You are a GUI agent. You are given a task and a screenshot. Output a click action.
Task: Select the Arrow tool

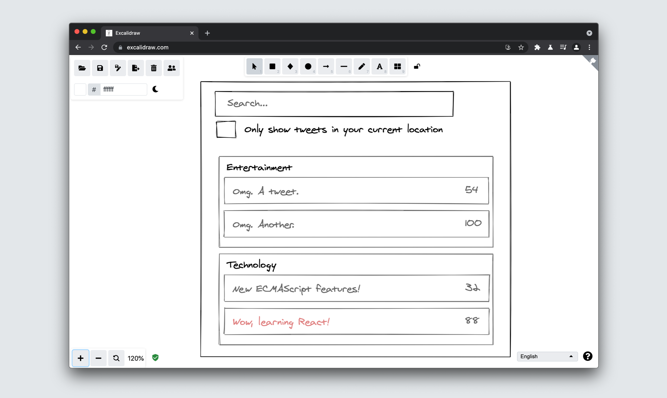[x=326, y=67]
